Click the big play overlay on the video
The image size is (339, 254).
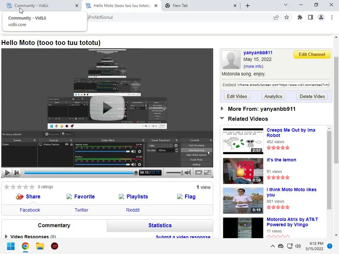[107, 108]
